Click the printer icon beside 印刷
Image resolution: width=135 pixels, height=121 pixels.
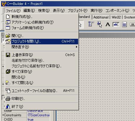tap(8, 99)
